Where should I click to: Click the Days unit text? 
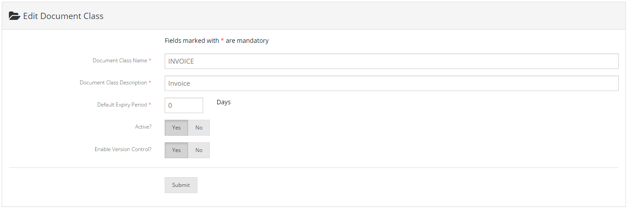click(224, 102)
